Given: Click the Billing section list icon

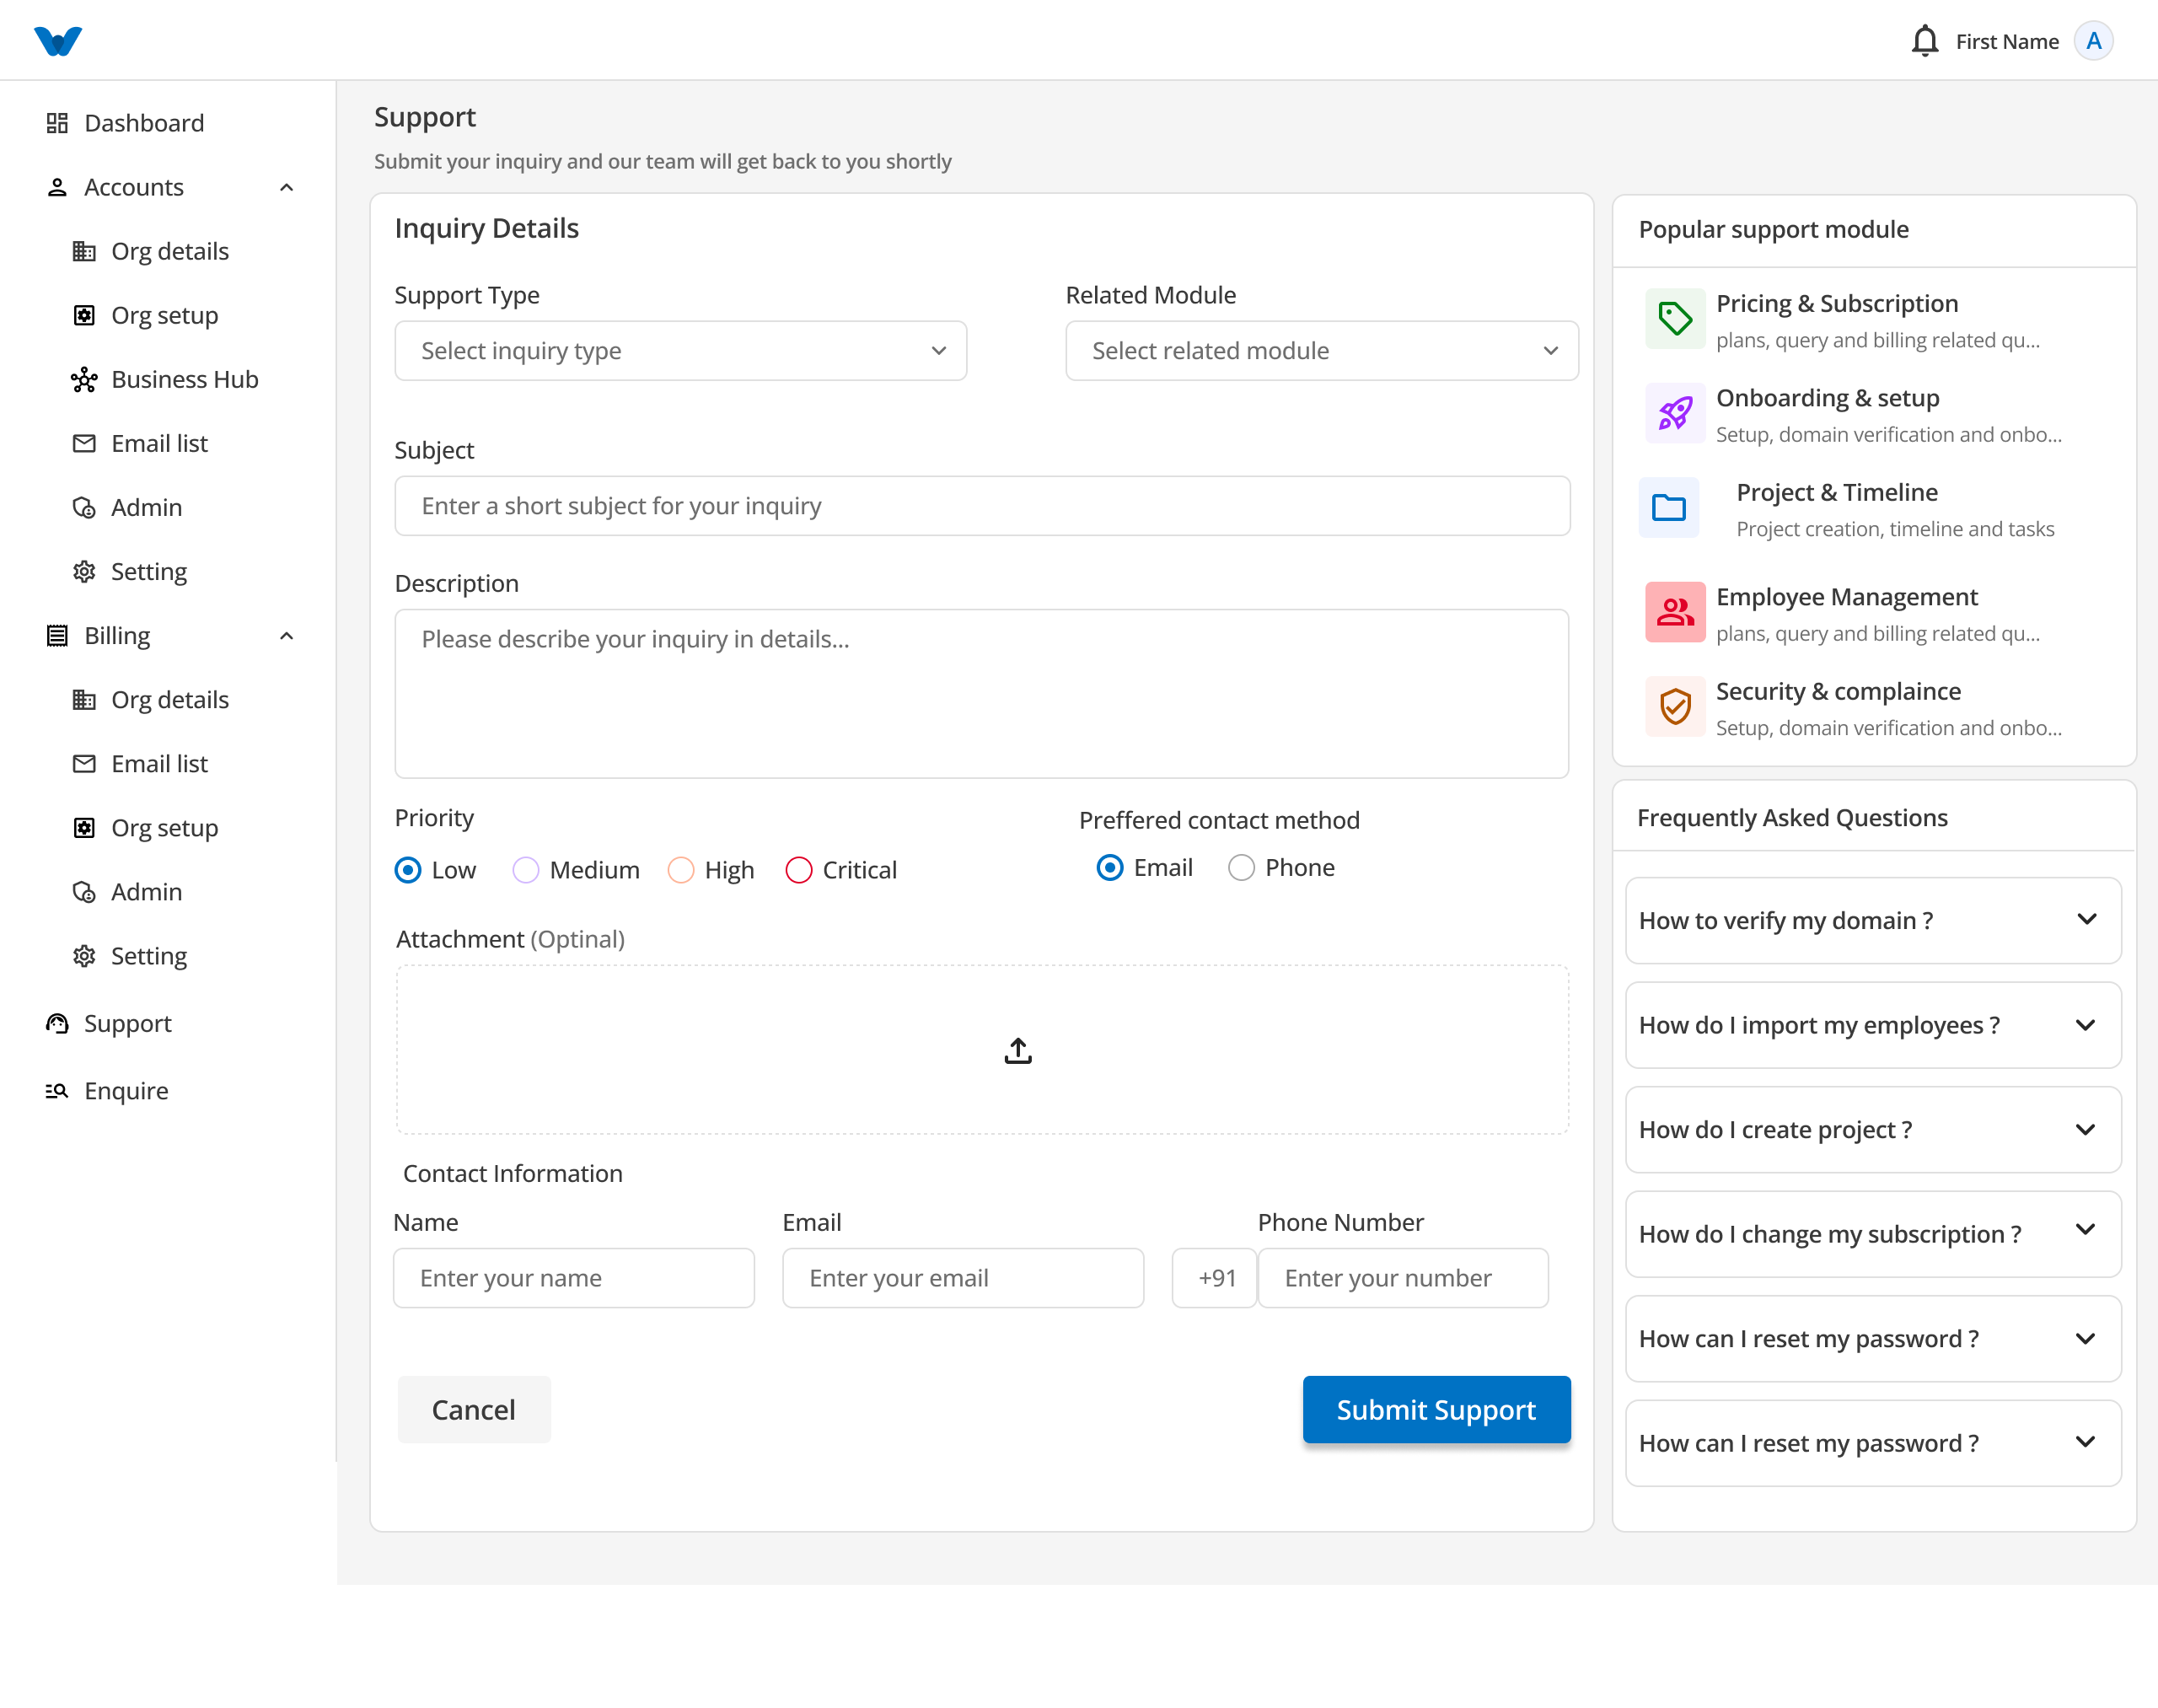Looking at the screenshot, I should pos(57,635).
